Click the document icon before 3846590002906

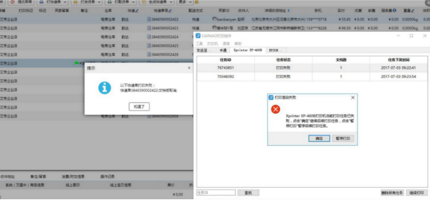(x=149, y=116)
